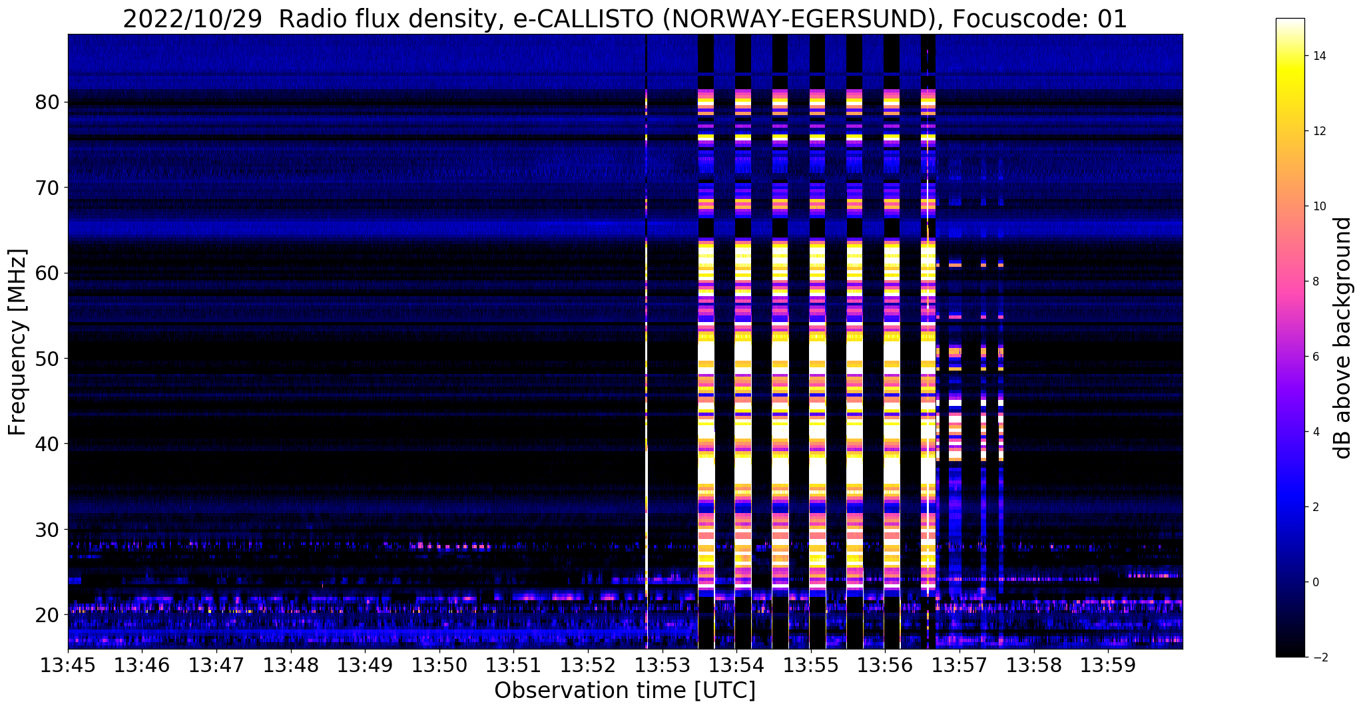Click the 13:47 time tick label

click(x=216, y=665)
